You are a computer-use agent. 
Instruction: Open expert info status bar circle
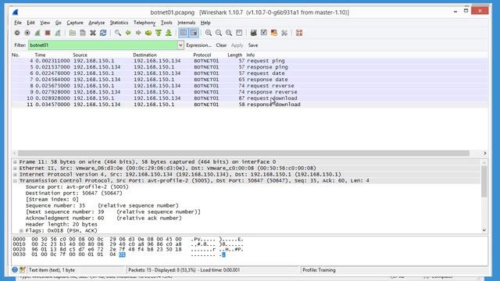pos(15,270)
